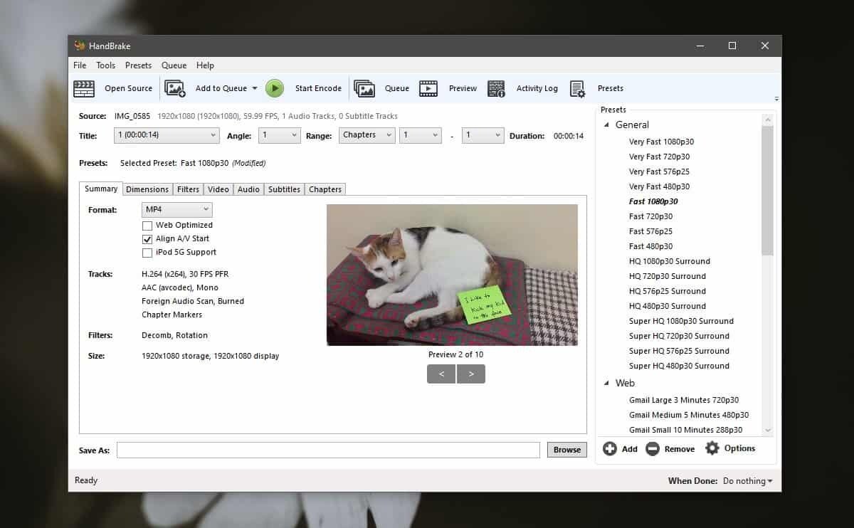Click the Save As path field

tap(328, 450)
